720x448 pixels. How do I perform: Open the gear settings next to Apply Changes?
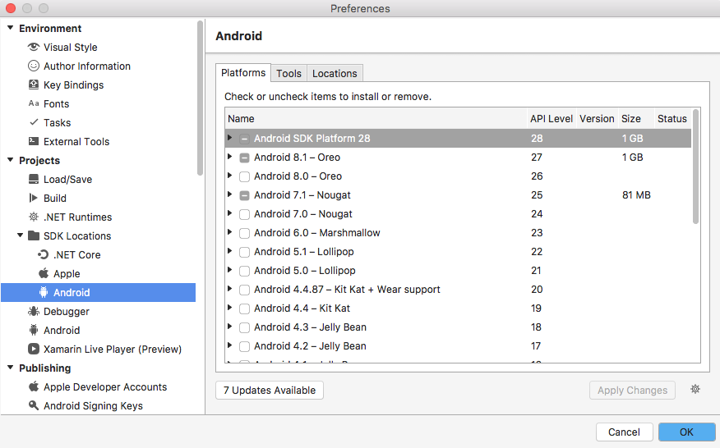coord(695,389)
